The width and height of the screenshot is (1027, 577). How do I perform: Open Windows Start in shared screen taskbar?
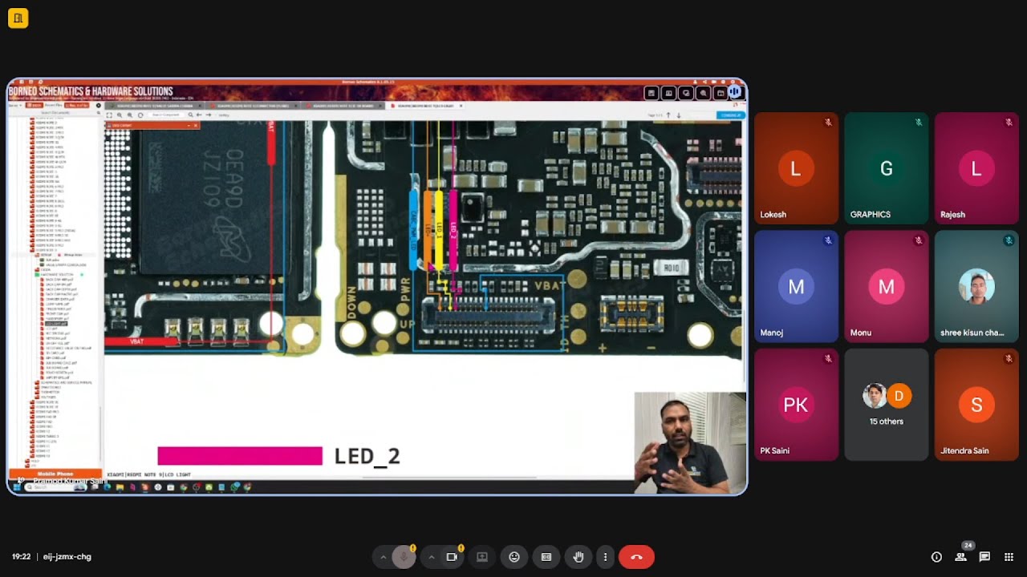click(x=16, y=486)
